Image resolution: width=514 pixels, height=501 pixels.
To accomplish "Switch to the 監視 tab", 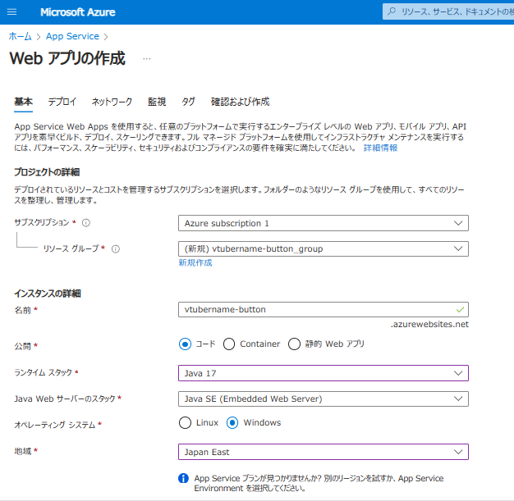I will tap(157, 102).
